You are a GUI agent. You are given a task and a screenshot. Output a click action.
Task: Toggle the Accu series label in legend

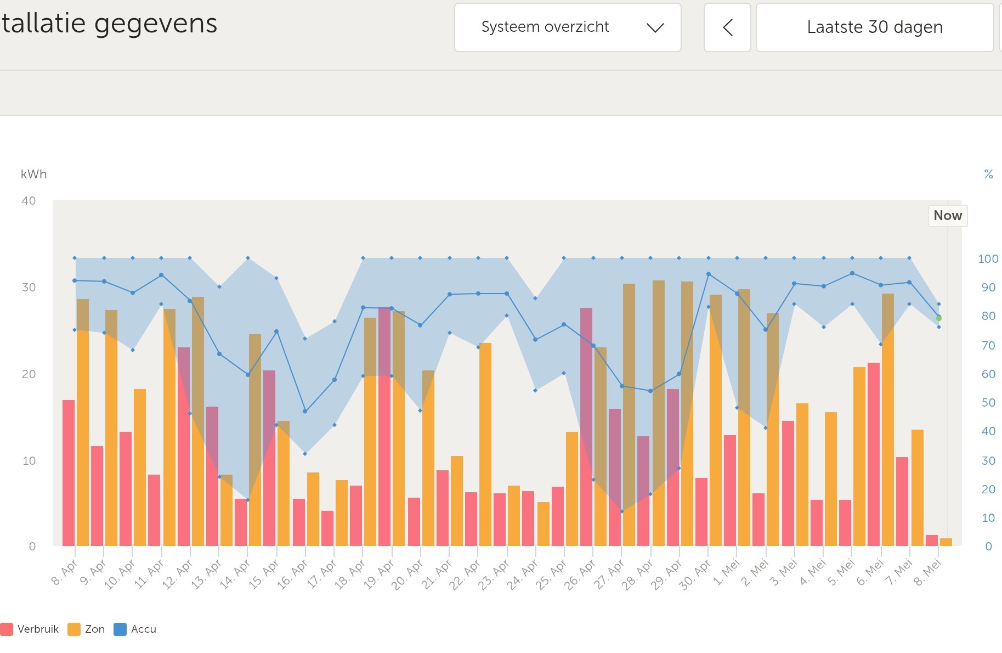coord(144,629)
